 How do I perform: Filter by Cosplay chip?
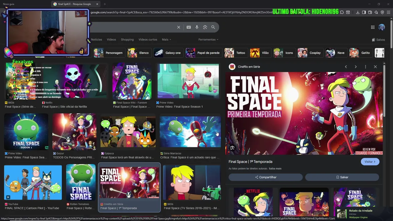(x=310, y=53)
